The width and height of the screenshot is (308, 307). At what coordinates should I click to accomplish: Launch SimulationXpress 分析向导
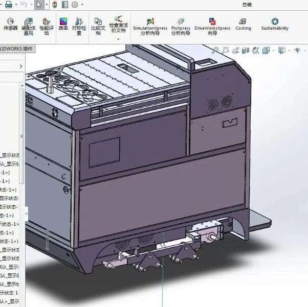(x=150, y=27)
